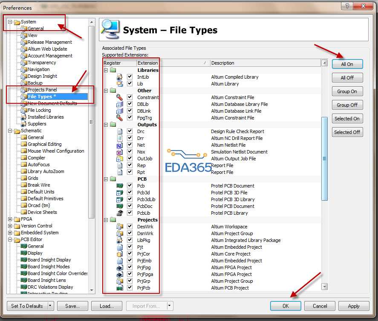Click the Libraries group folder icon
Screen dimensions: 378x321
113,70
